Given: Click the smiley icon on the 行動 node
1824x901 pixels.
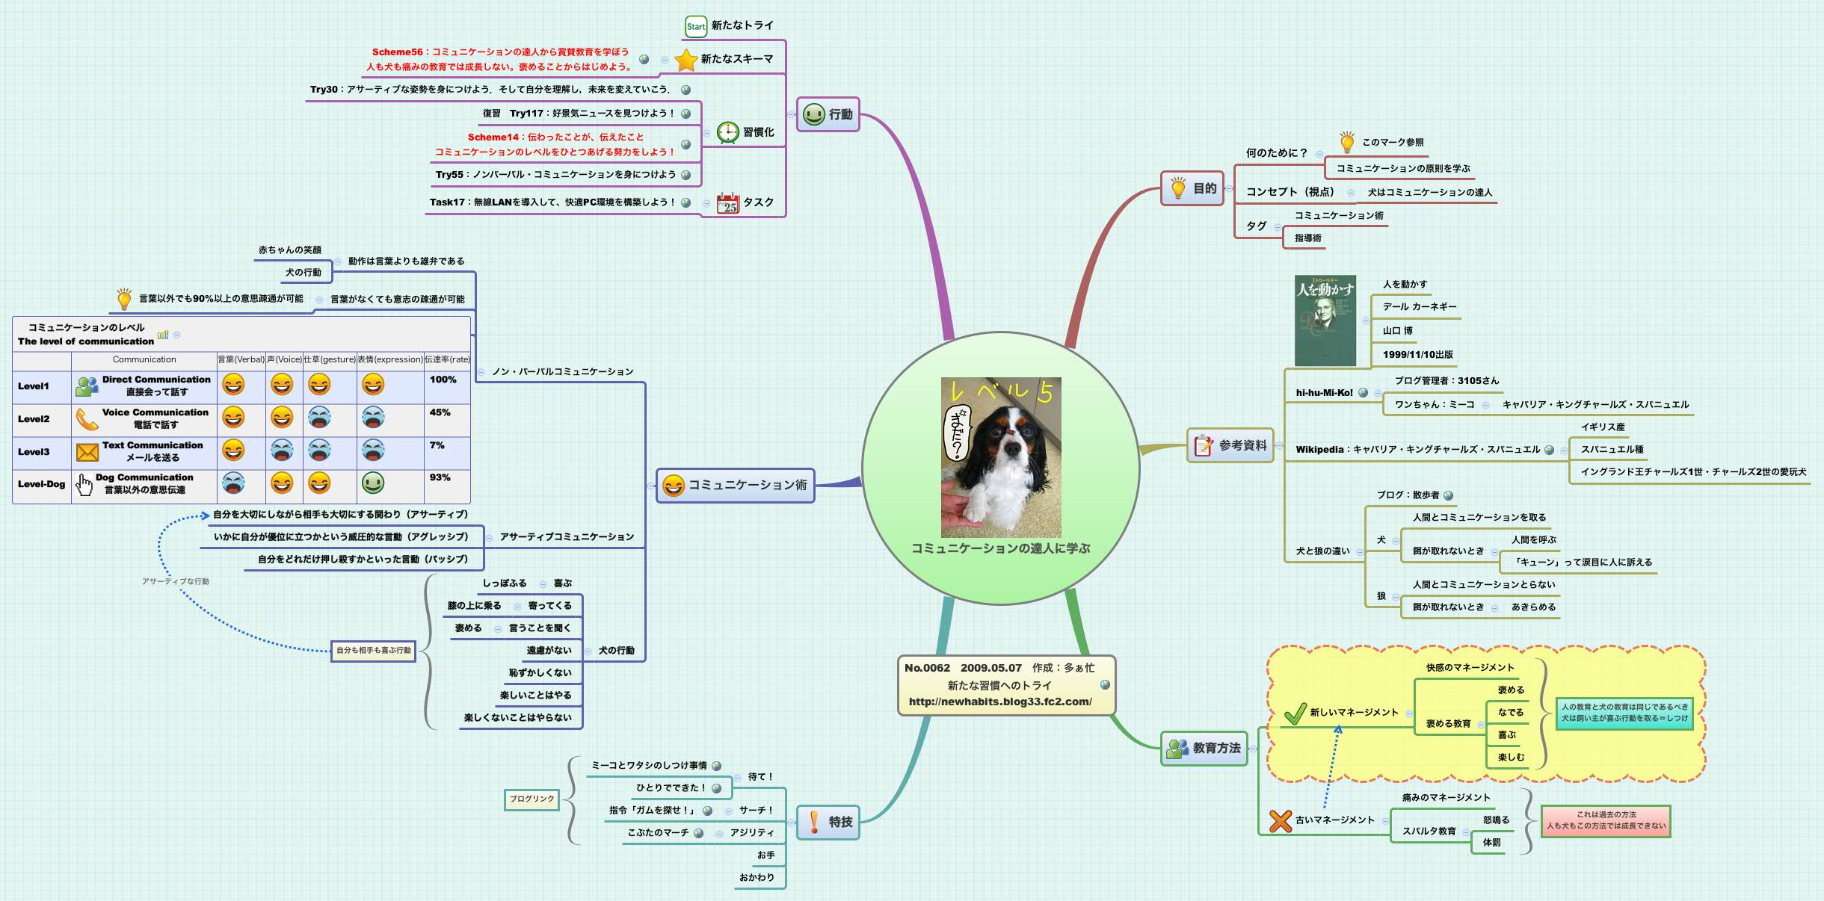Looking at the screenshot, I should coord(813,115).
